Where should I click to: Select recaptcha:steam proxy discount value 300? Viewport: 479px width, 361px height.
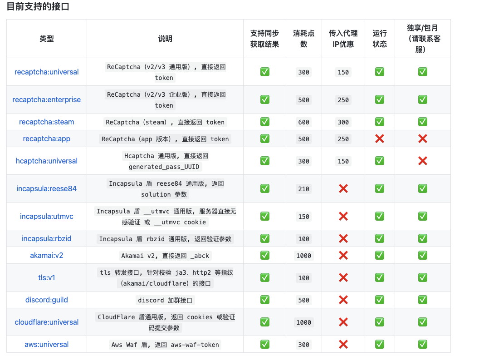point(343,122)
